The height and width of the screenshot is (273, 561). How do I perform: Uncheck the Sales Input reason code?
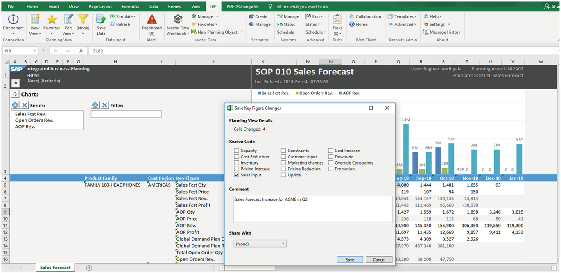237,174
